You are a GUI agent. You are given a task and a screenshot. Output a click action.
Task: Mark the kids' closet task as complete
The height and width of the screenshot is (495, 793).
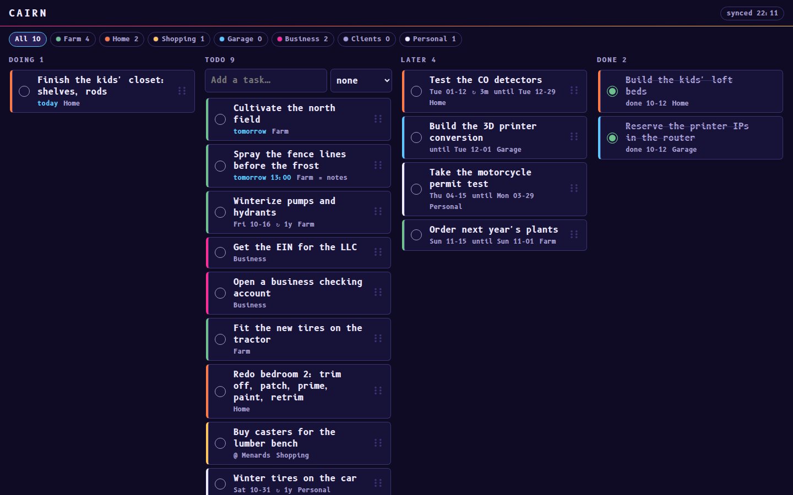[24, 91]
